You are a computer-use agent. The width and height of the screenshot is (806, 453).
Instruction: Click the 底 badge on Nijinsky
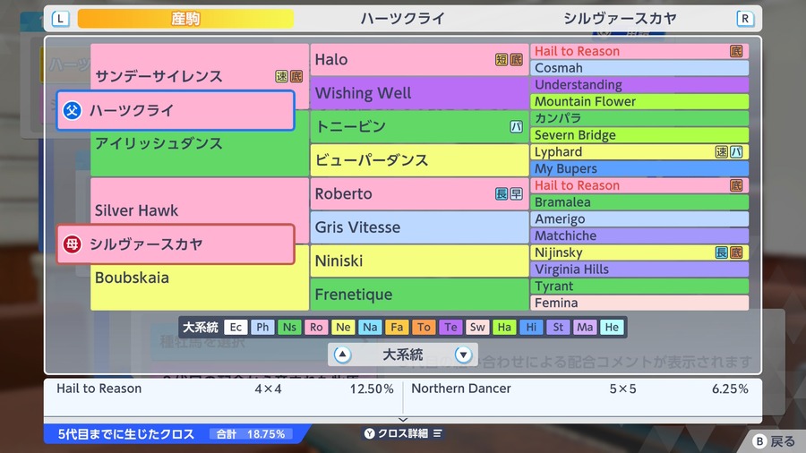tap(736, 252)
